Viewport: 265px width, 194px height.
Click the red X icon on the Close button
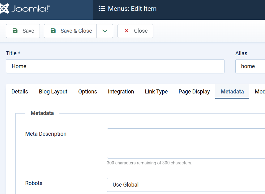click(x=126, y=31)
